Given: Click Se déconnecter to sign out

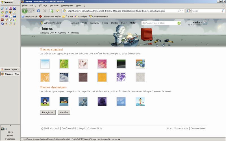Looking at the screenshot, I should 195,25.
